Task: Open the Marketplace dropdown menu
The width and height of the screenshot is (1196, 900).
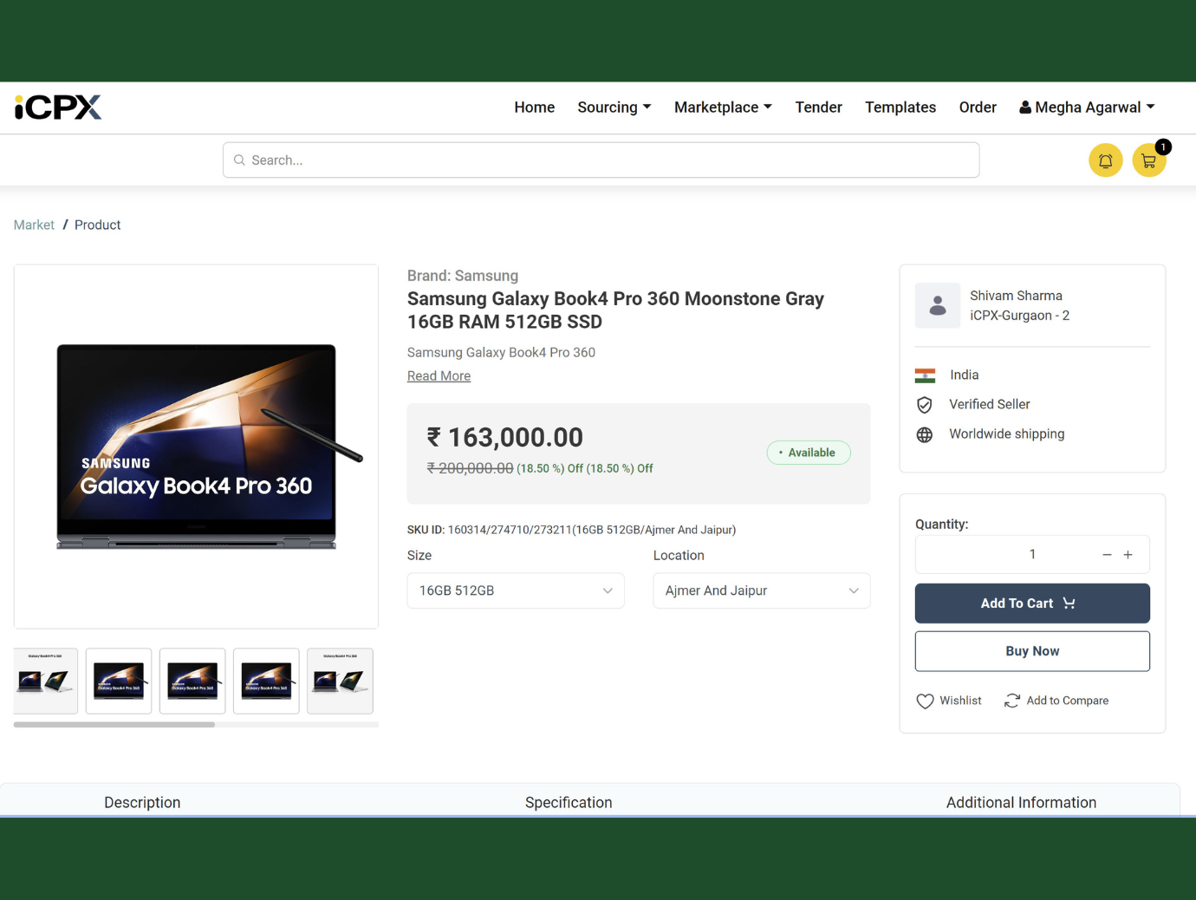Action: [x=723, y=108]
